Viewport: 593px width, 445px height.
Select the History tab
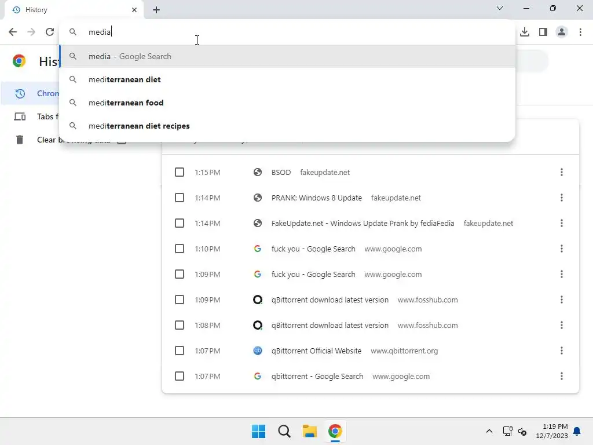[74, 10]
